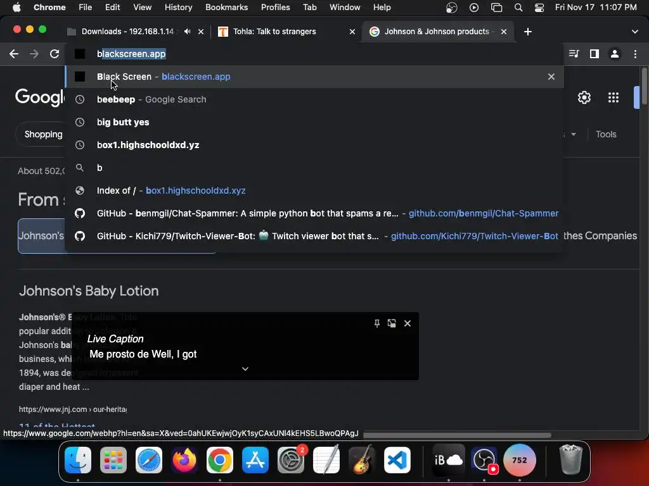
Task: Open the Index of / box1.highschooldxd.xyz suggestion
Action: pos(314,190)
